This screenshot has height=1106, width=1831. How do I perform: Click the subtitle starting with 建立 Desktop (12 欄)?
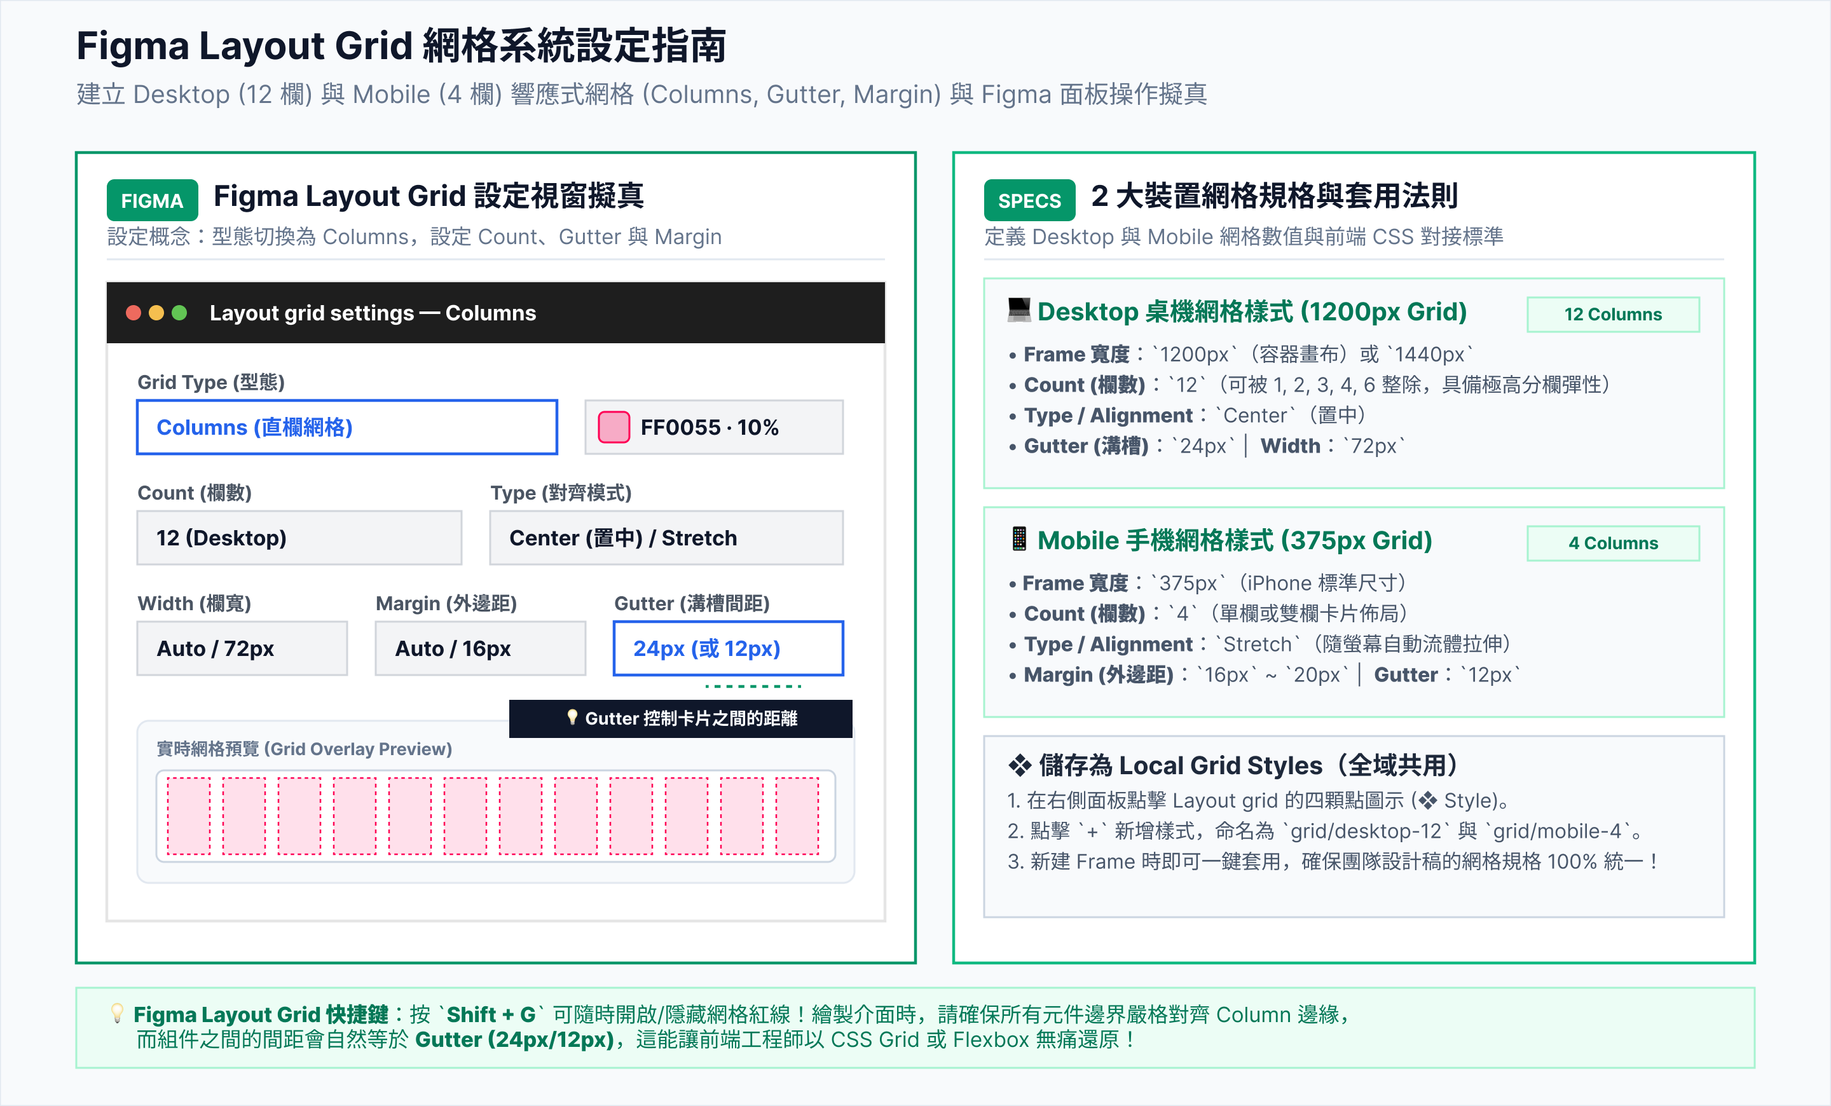pos(642,94)
